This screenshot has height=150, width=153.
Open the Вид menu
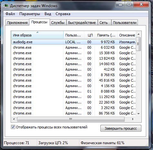pos(48,14)
